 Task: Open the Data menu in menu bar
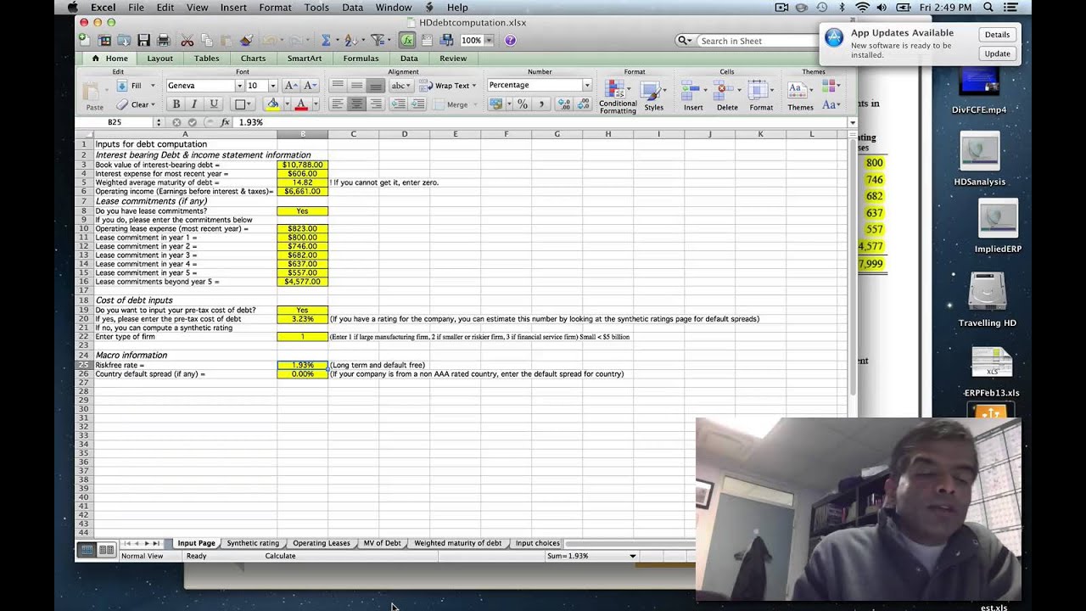point(352,7)
